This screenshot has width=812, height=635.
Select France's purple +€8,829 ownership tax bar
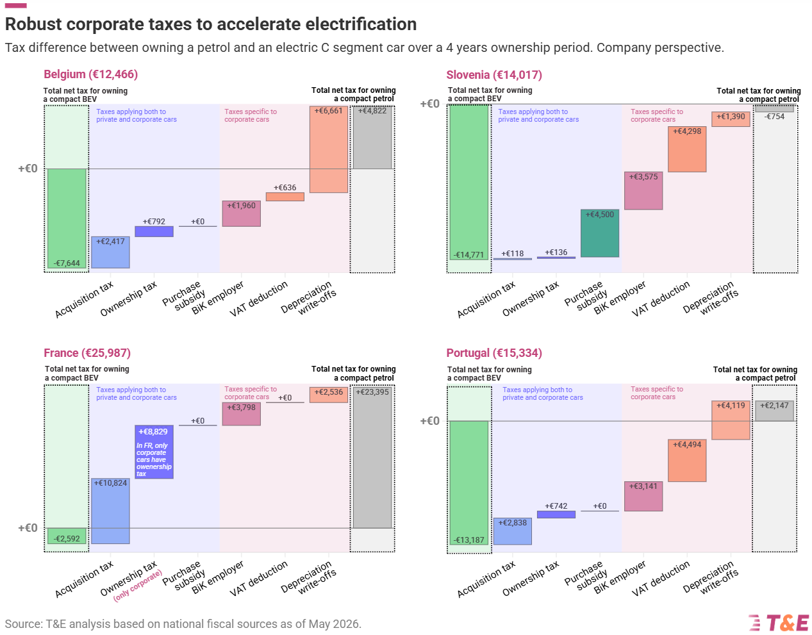[x=154, y=452]
